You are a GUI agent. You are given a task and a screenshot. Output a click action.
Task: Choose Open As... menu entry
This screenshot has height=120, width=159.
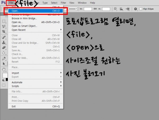(x=36, y=22)
